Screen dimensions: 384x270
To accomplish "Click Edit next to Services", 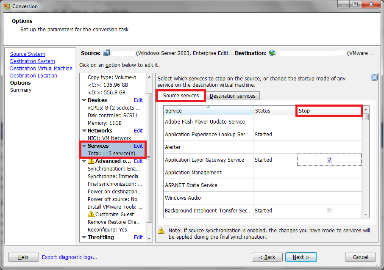I will [138, 146].
